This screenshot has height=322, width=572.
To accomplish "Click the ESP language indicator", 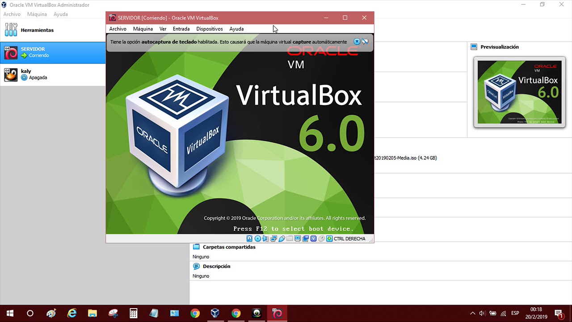I will (x=515, y=314).
